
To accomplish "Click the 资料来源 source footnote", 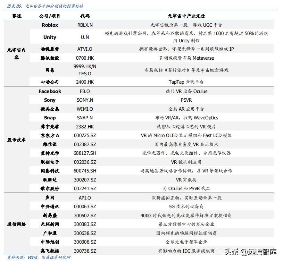I will 39,257.
